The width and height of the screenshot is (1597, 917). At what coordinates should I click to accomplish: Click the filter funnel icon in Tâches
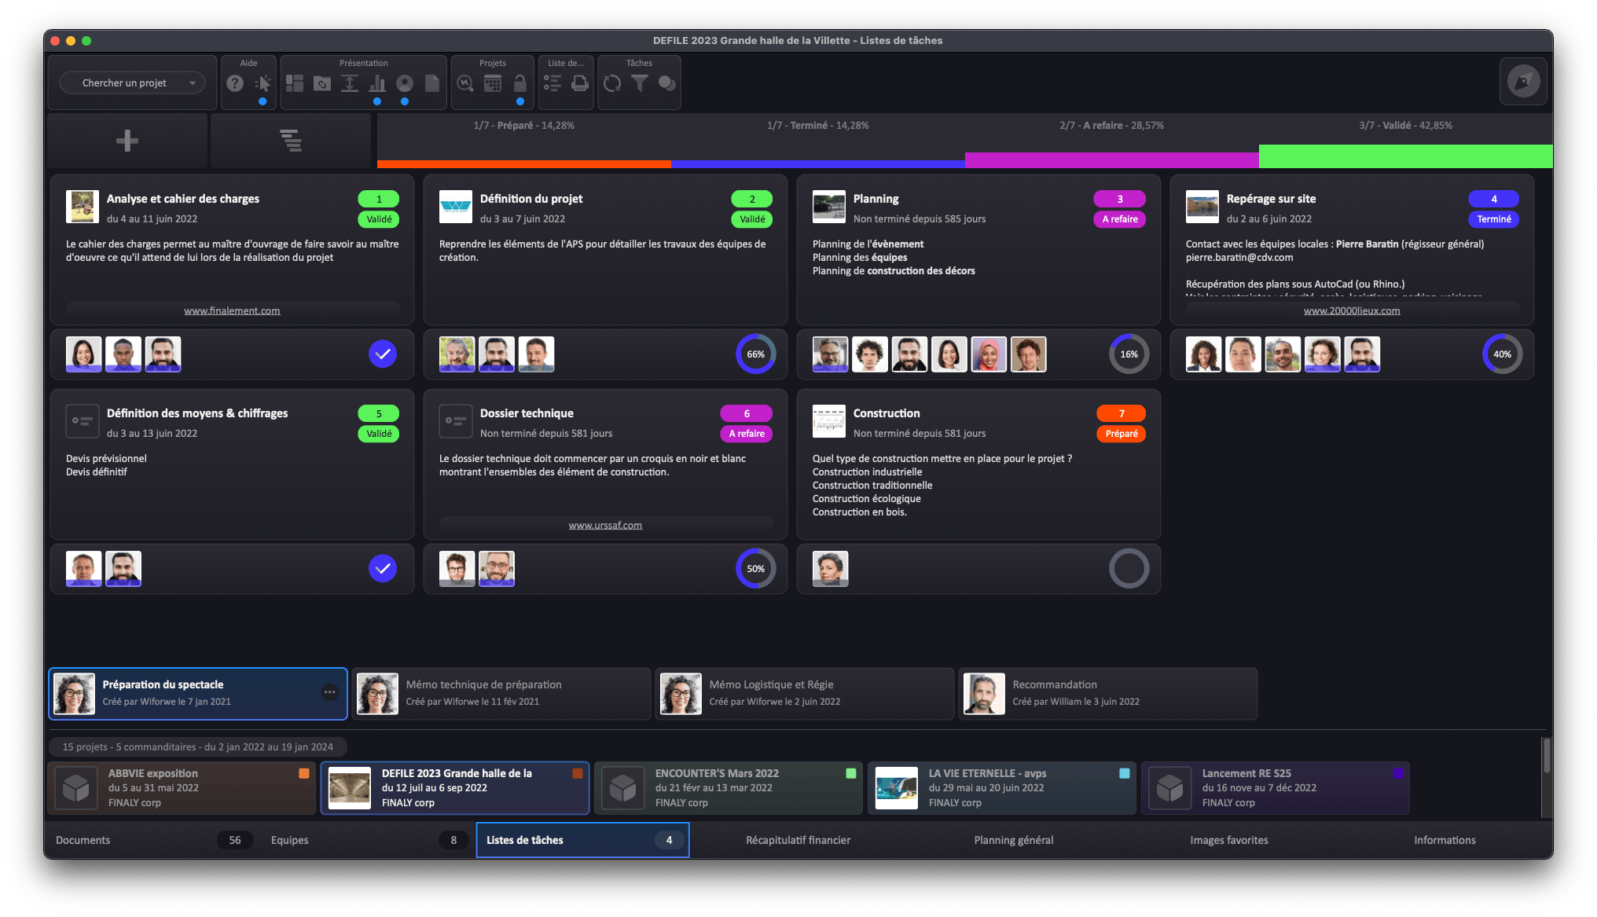point(640,83)
